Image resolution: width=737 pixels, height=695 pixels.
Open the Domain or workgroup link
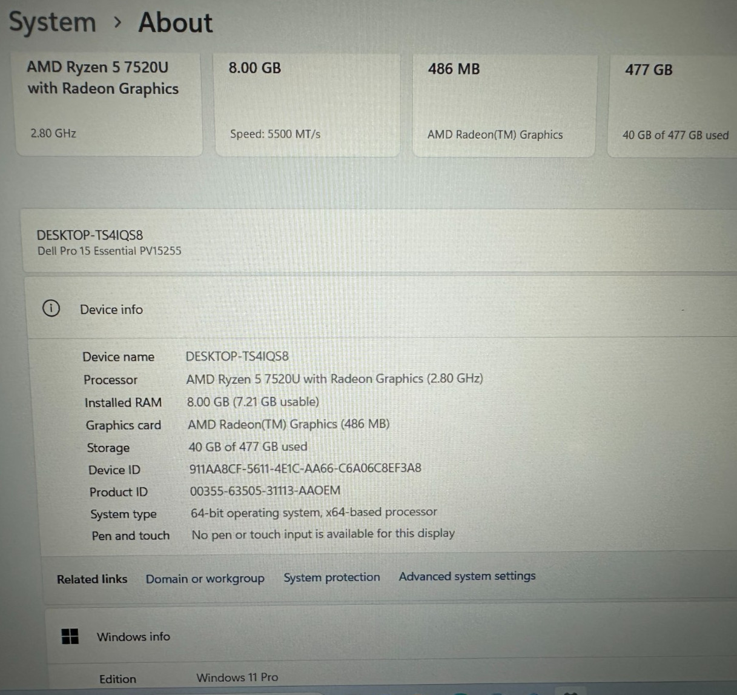pos(205,579)
